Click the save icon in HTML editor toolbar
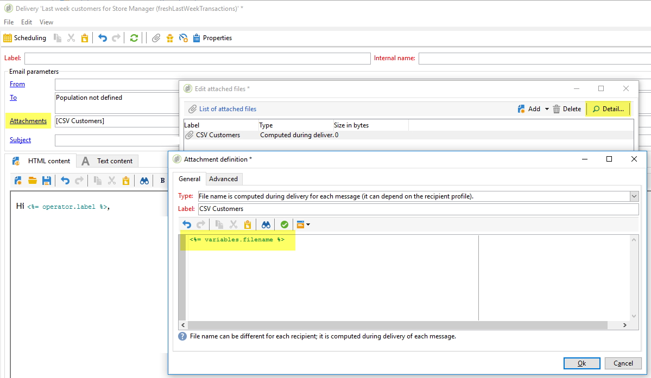Image resolution: width=651 pixels, height=378 pixels. click(x=46, y=181)
